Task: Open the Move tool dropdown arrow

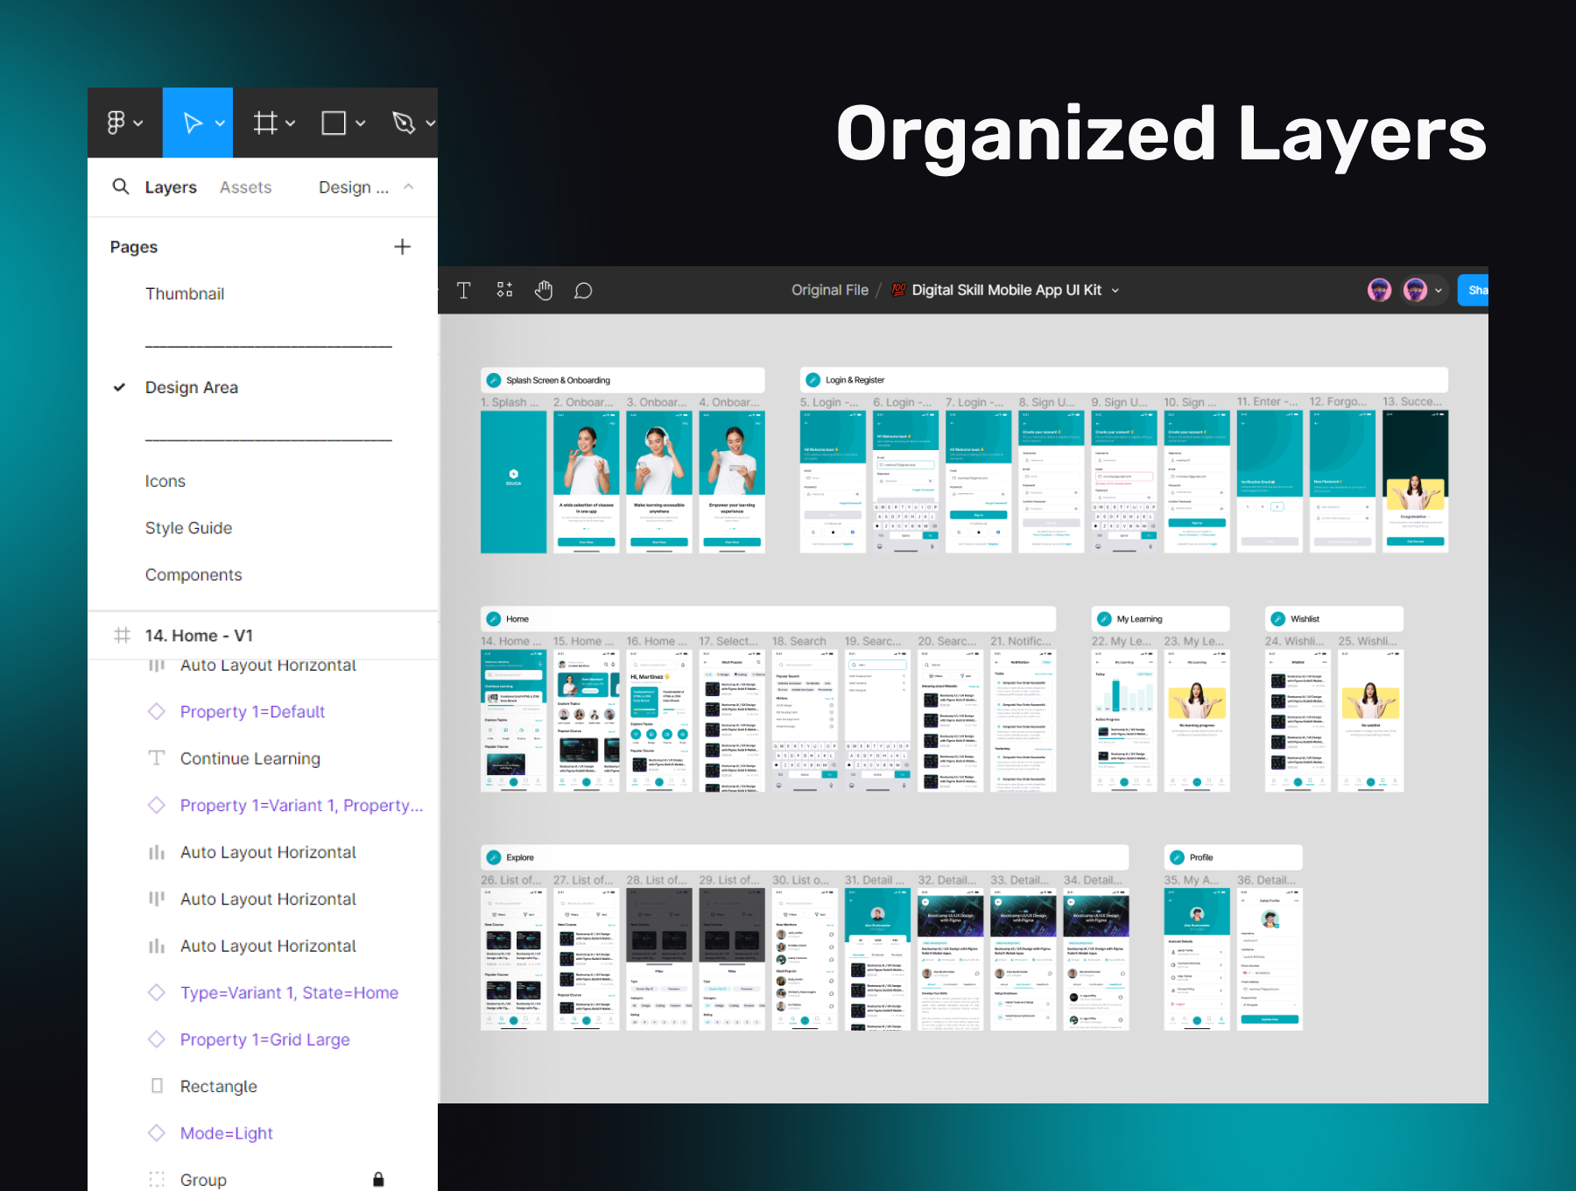Action: coord(220,123)
